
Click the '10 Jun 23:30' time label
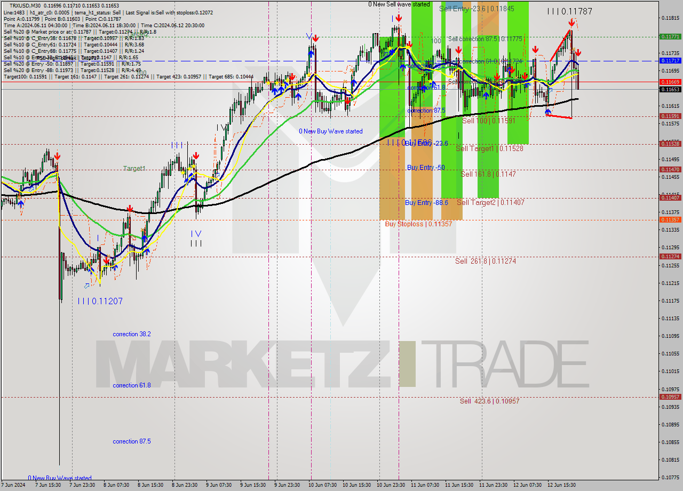point(391,485)
